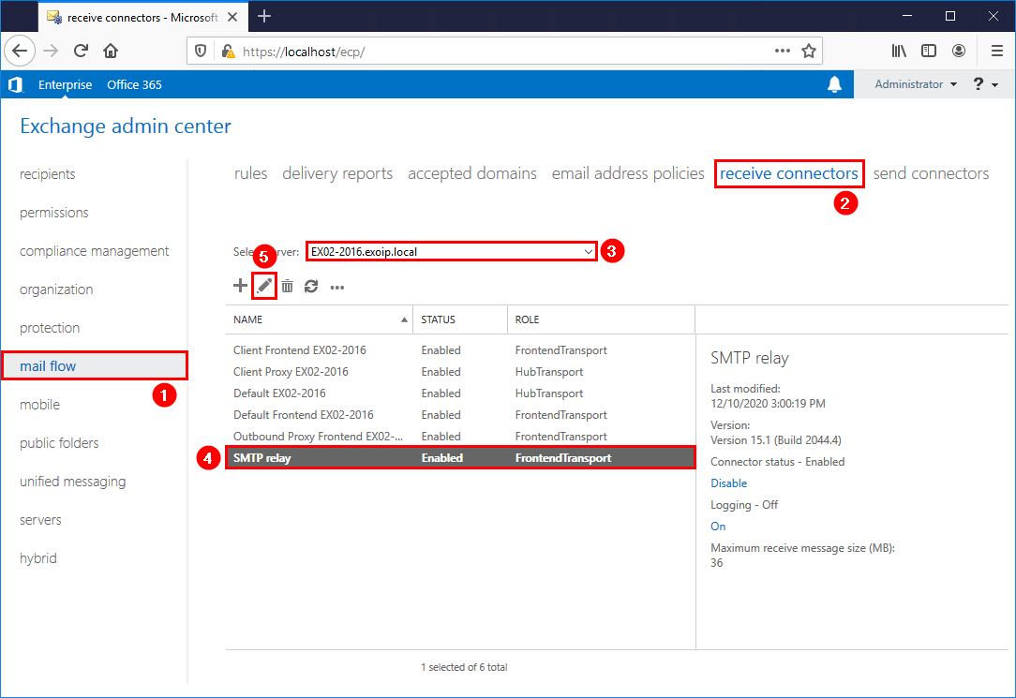The image size is (1016, 698).
Task: Switch to the delivery reports tab
Action: point(337,173)
